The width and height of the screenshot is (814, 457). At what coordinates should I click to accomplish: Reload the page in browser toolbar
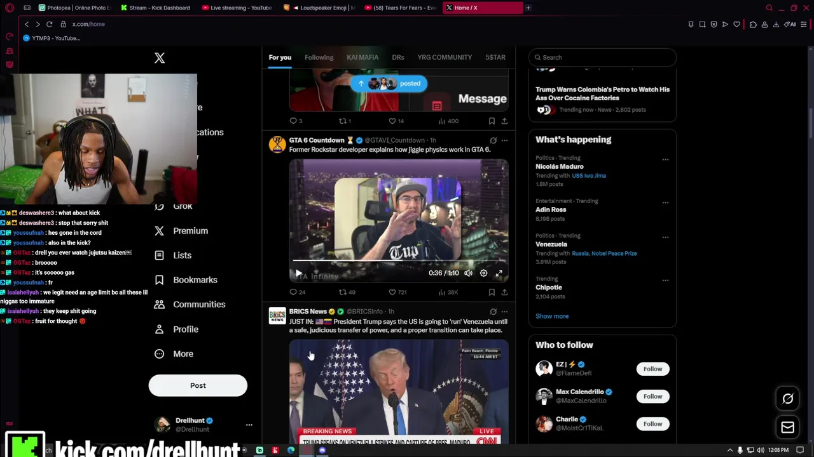[x=49, y=24]
